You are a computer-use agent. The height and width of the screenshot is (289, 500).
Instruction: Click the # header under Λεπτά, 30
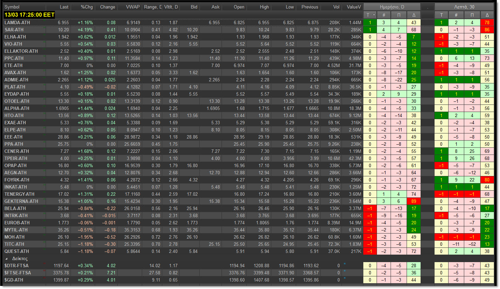tap(456, 15)
